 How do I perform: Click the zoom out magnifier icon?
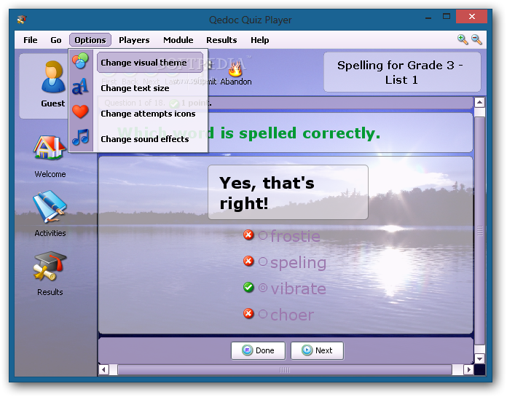476,39
